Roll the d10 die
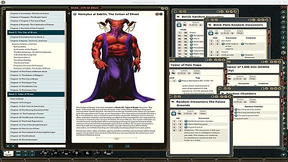 tap(66, 153)
